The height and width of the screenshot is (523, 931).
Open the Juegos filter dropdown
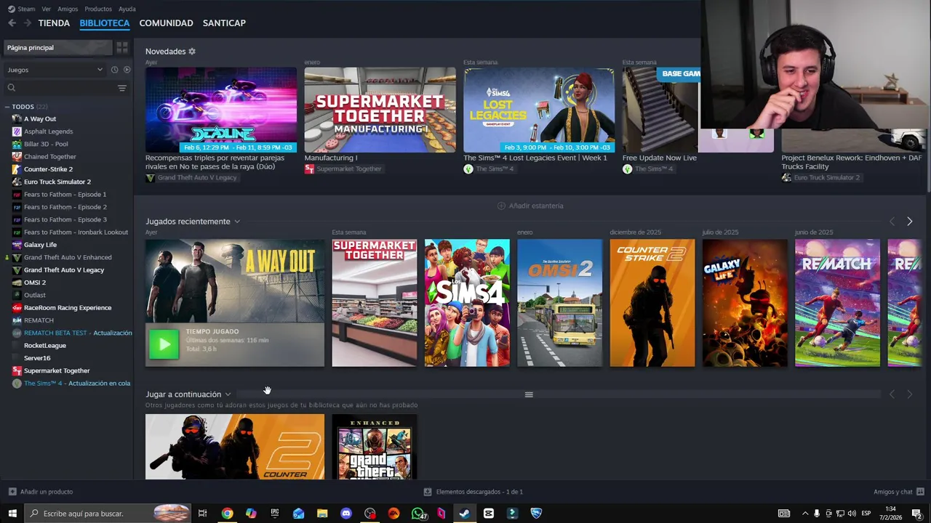point(55,70)
